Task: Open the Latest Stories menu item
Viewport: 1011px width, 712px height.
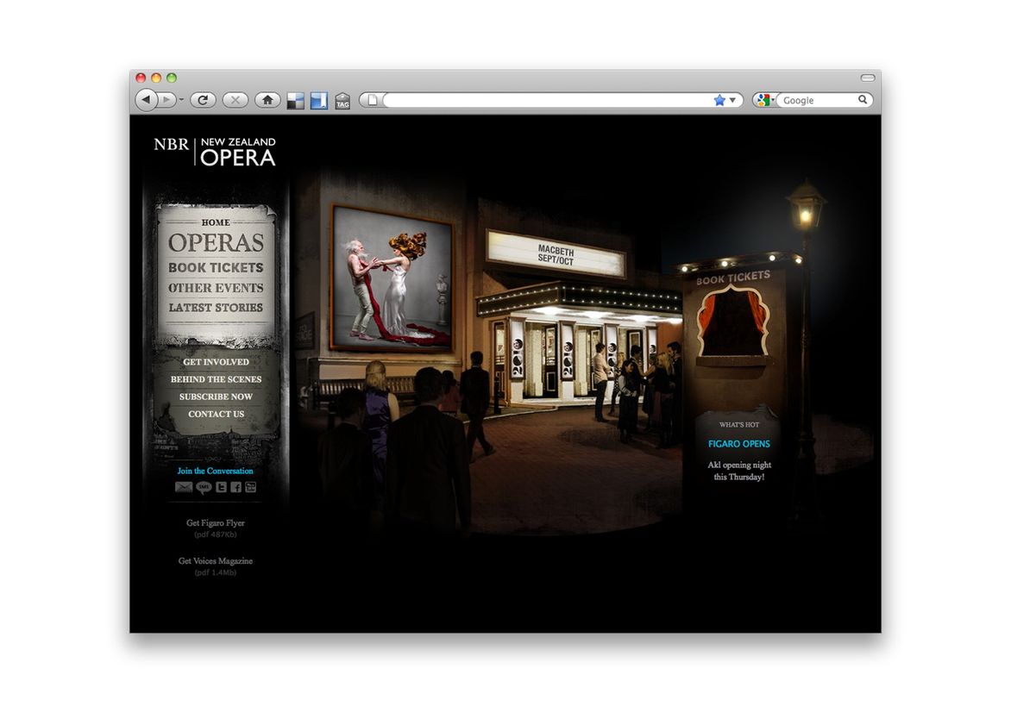Action: click(x=216, y=308)
